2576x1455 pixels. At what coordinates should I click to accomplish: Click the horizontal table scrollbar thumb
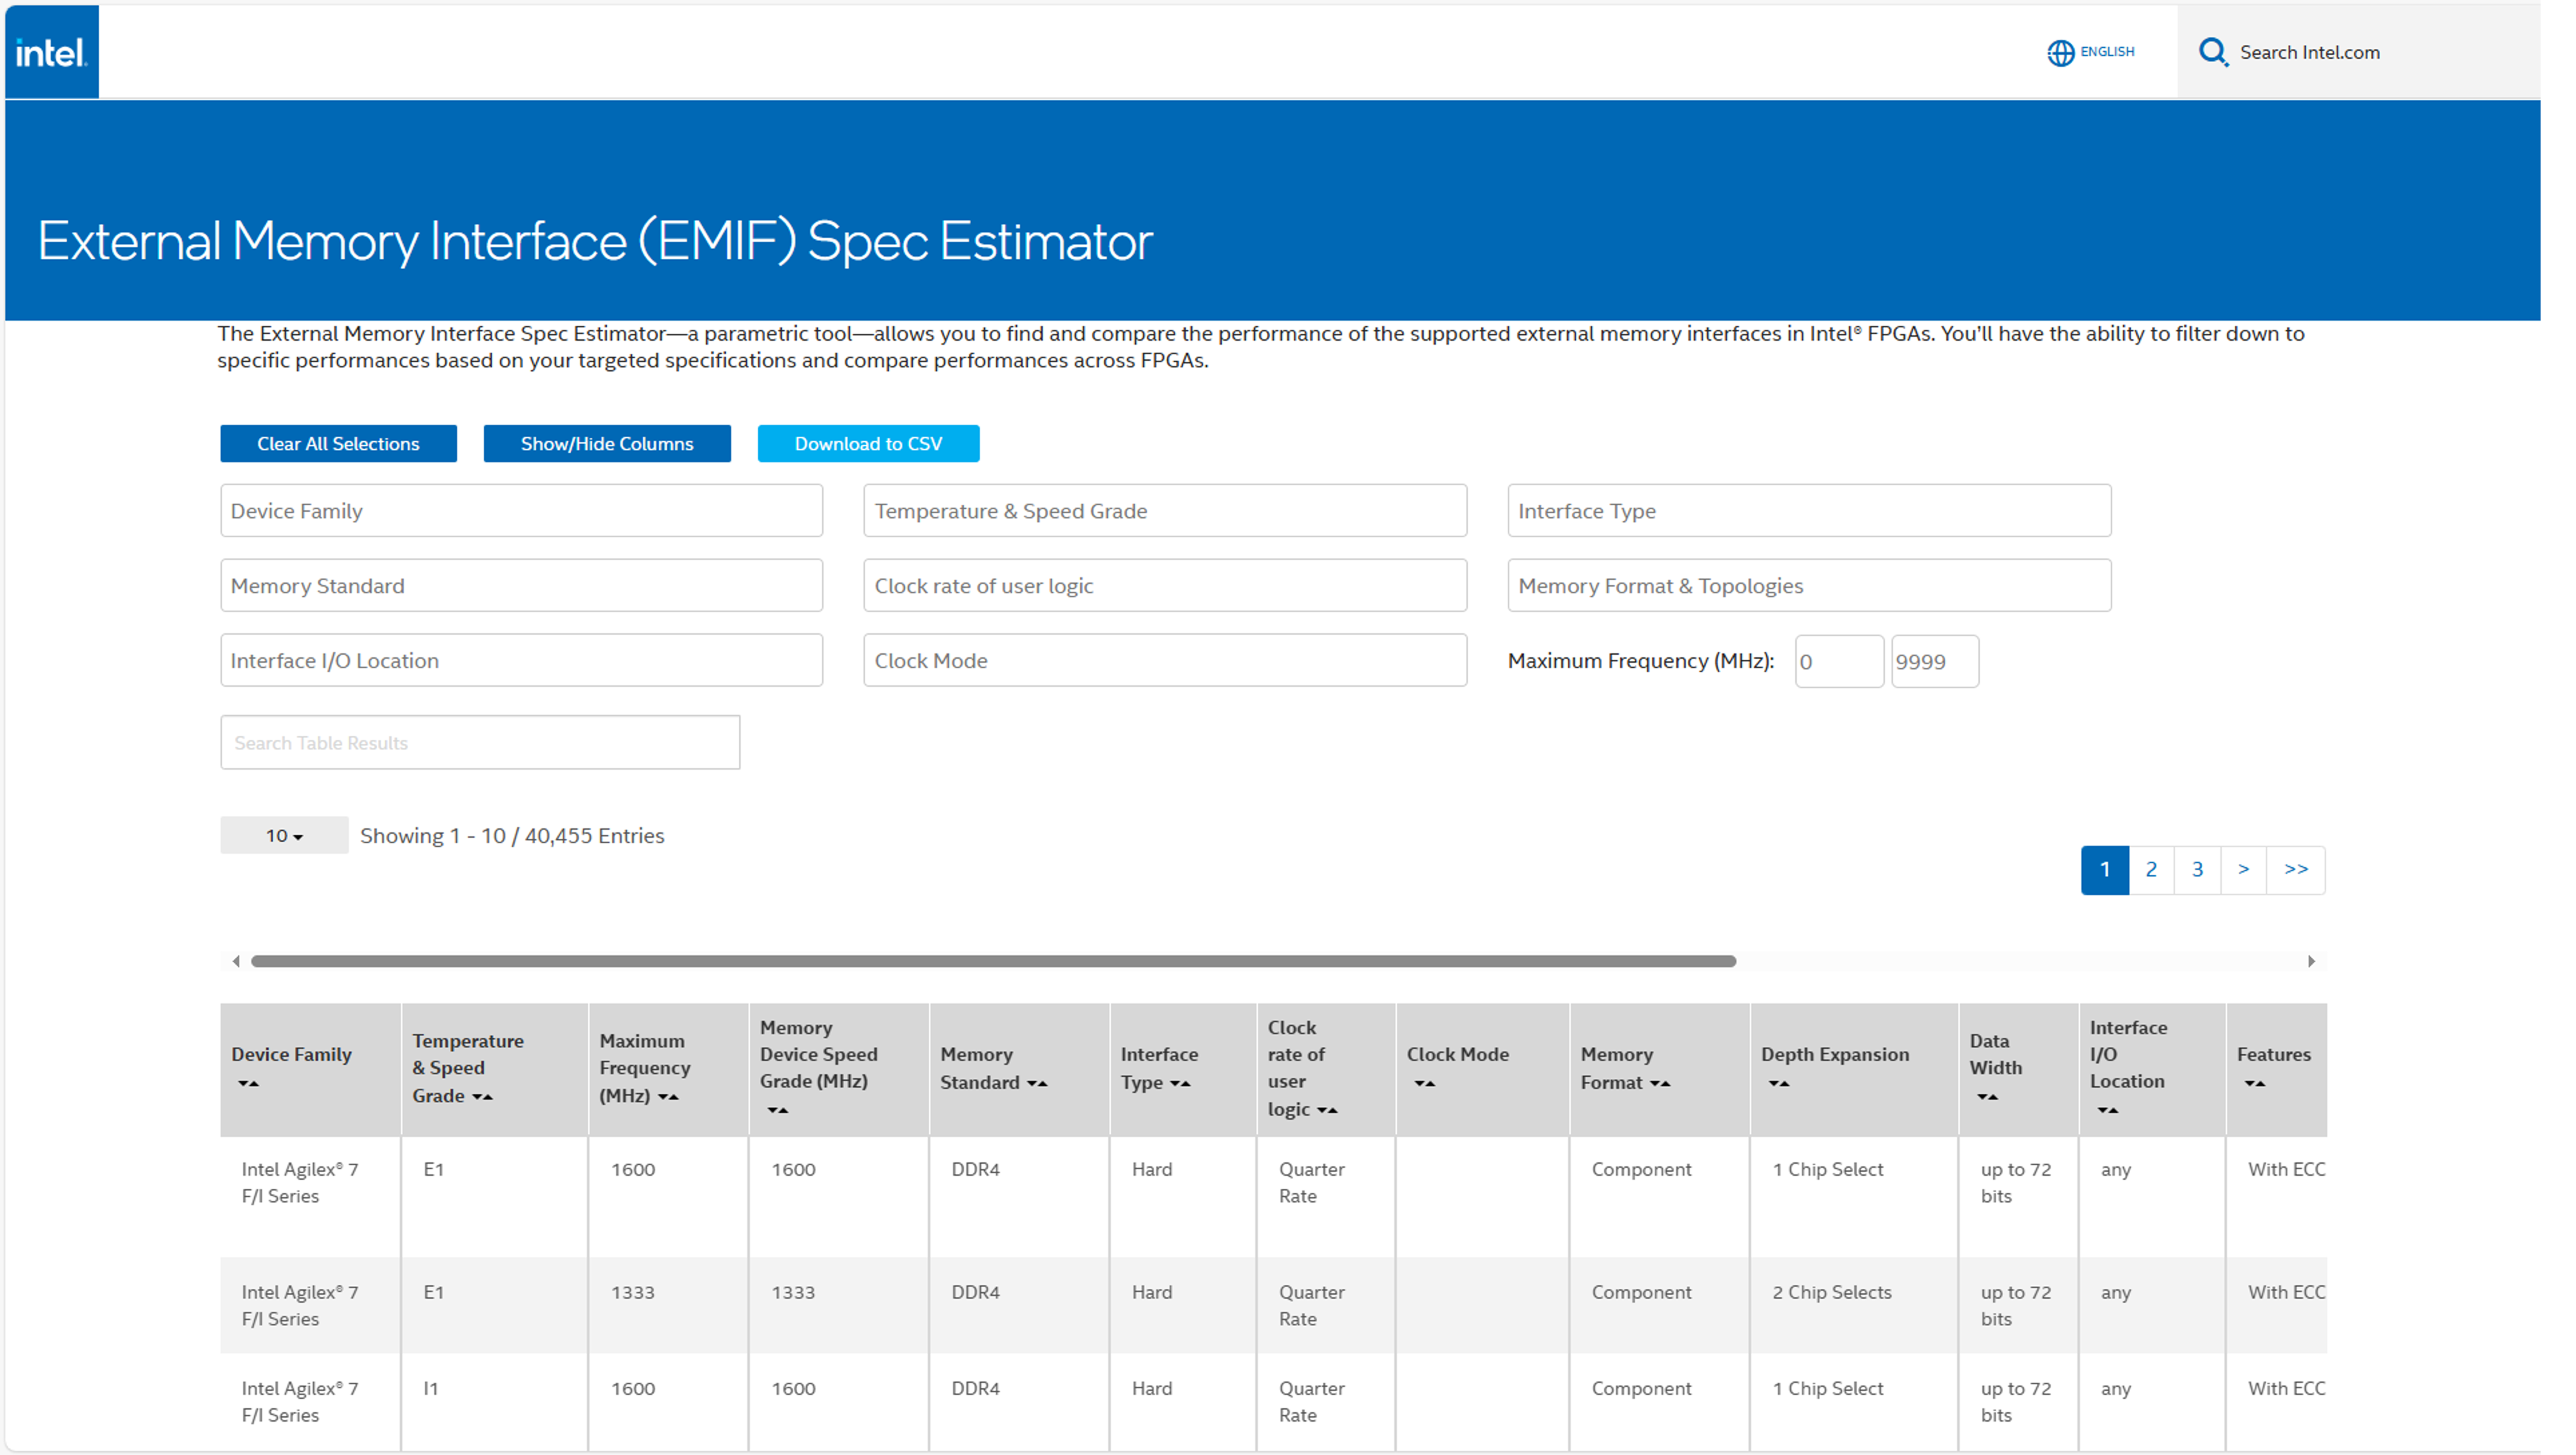click(x=993, y=961)
